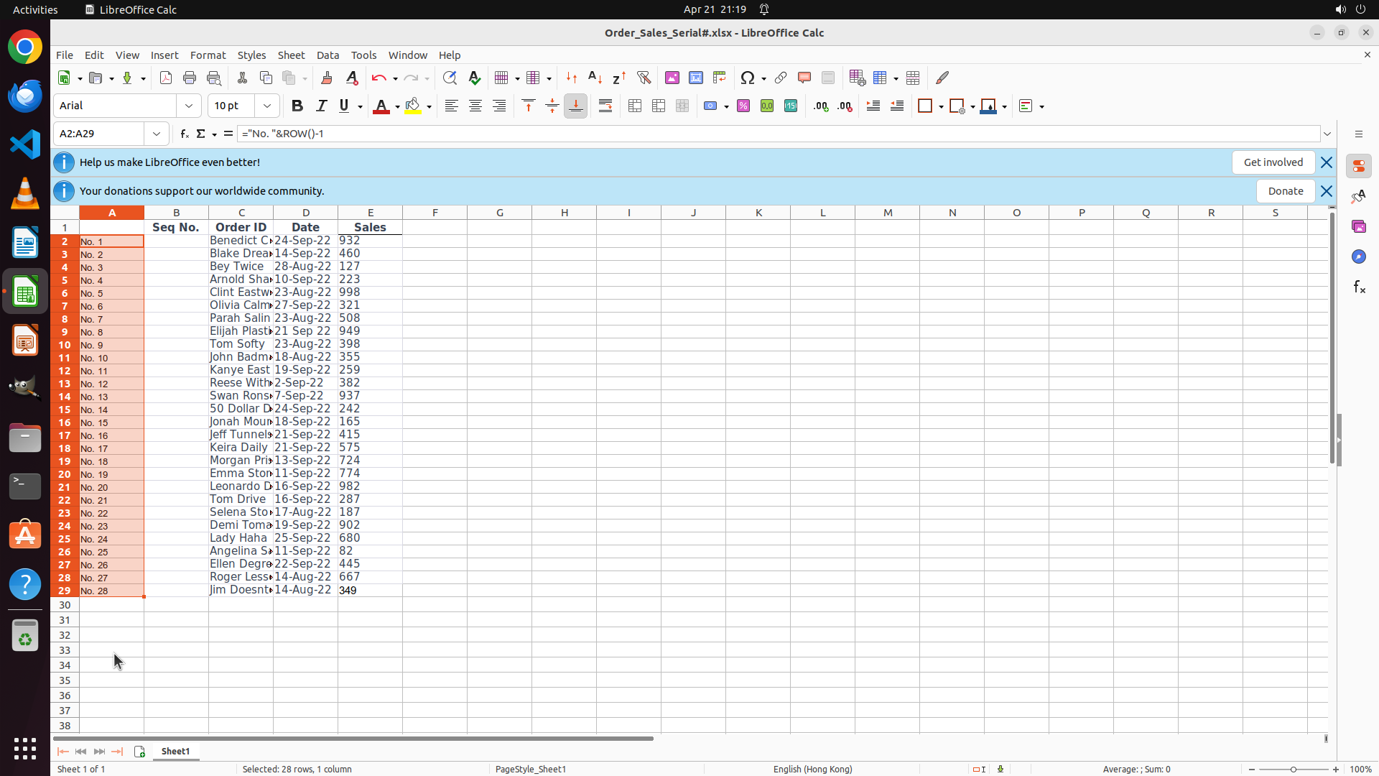Click the Clone Formatting paintbrush
The image size is (1379, 776).
click(327, 78)
